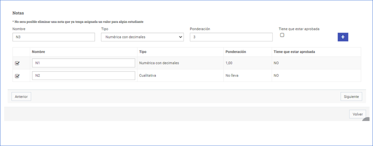Uncheck the checkbox in the N1 row
The image size is (373, 146).
coord(17,63)
